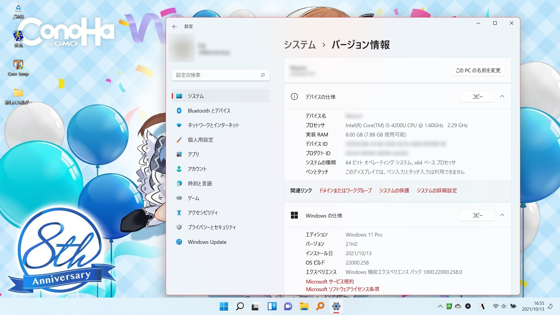Open Windows Update settings
The height and width of the screenshot is (315, 560).
220,242
